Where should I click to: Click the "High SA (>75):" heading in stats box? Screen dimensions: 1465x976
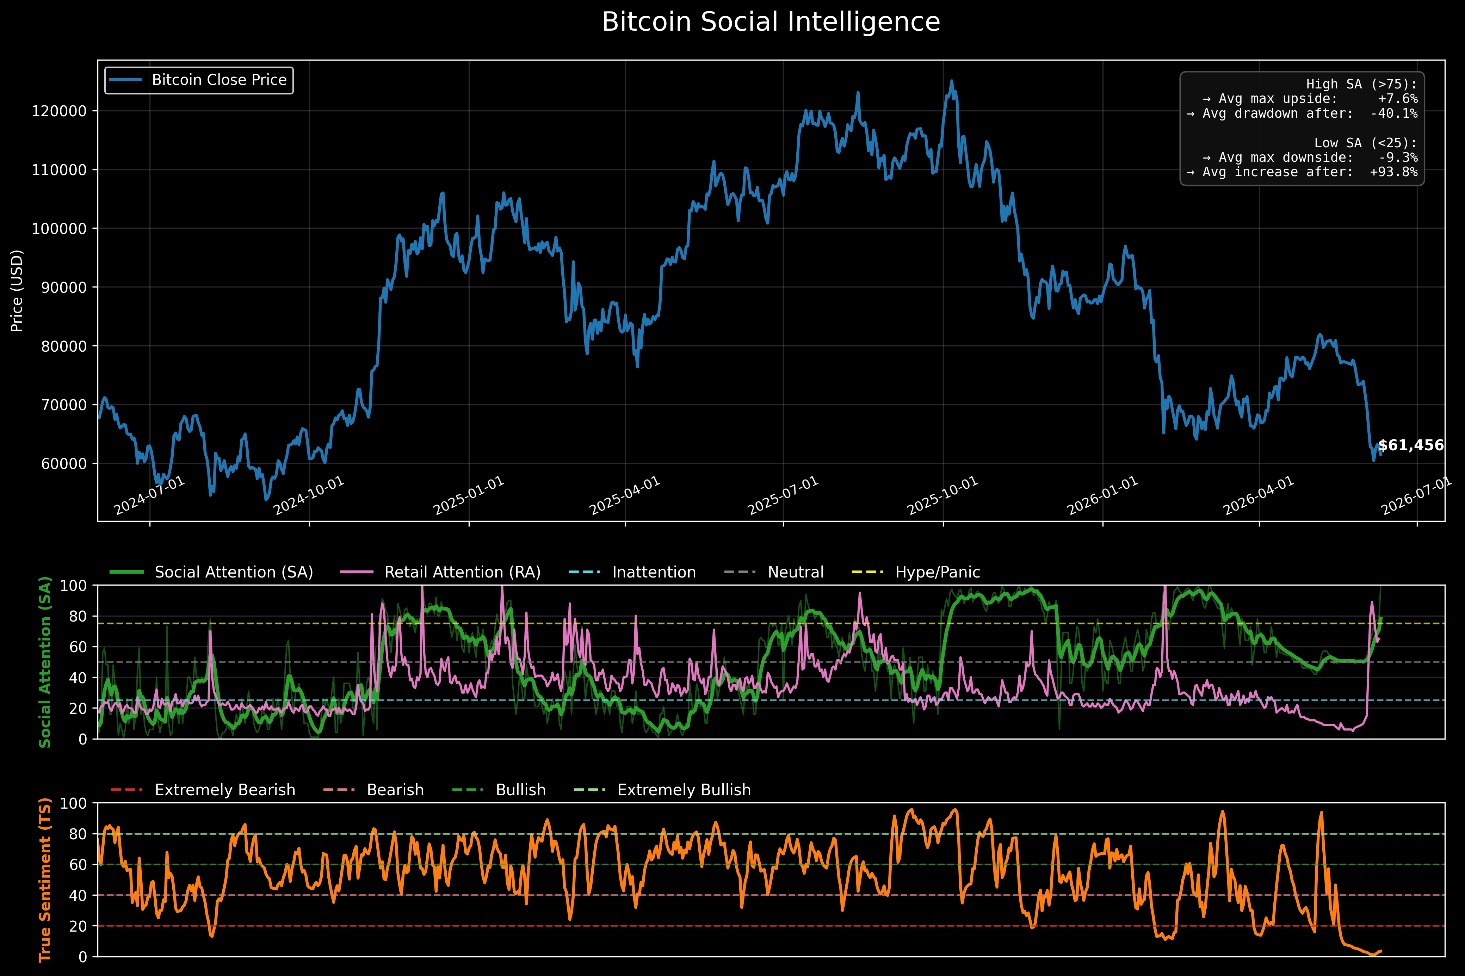(x=1361, y=84)
